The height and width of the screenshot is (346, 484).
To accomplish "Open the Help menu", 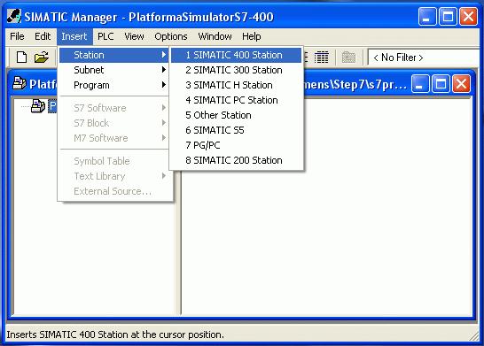I will [x=251, y=36].
